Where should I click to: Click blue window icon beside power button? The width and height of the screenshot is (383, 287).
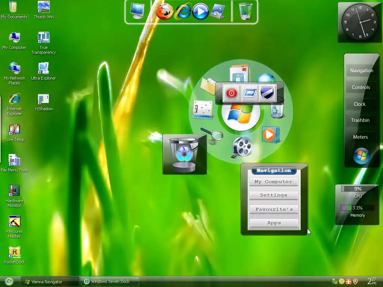coord(249,93)
